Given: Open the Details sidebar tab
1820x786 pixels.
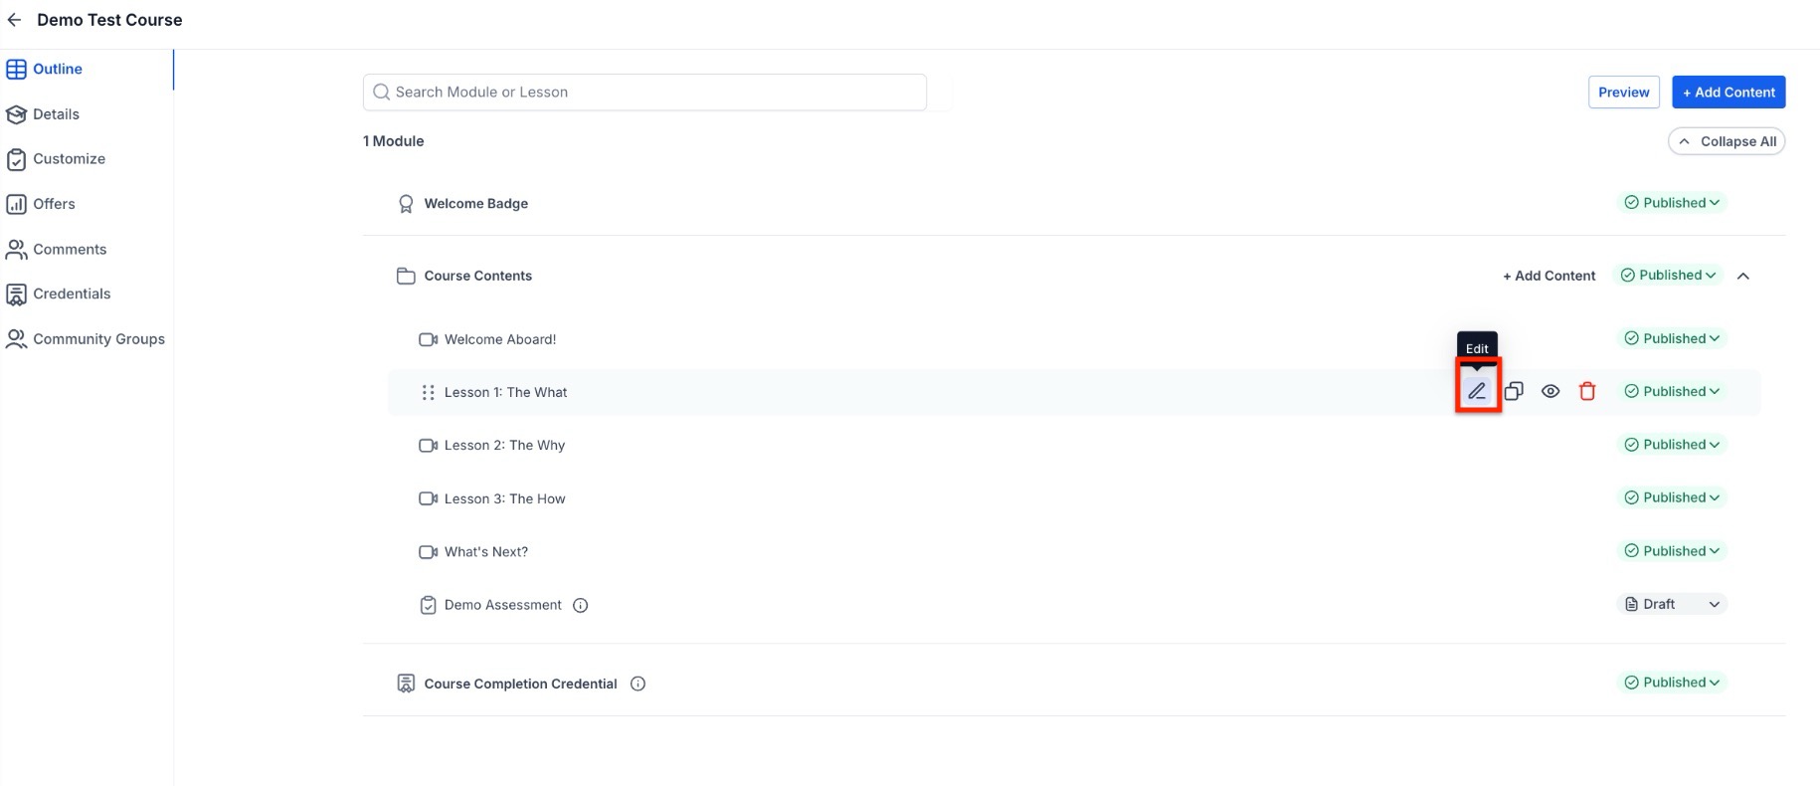Looking at the screenshot, I should pyautogui.click(x=56, y=114).
